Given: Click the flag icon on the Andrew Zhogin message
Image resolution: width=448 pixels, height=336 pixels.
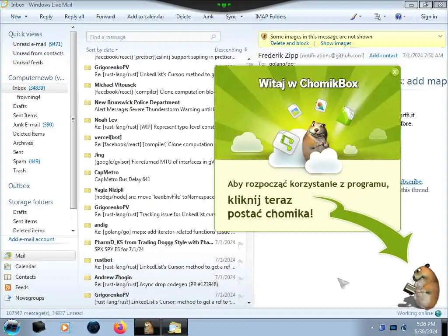Looking at the screenshot, I should coord(240,279).
